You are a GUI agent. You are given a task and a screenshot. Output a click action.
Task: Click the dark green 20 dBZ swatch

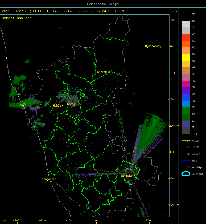(186, 117)
